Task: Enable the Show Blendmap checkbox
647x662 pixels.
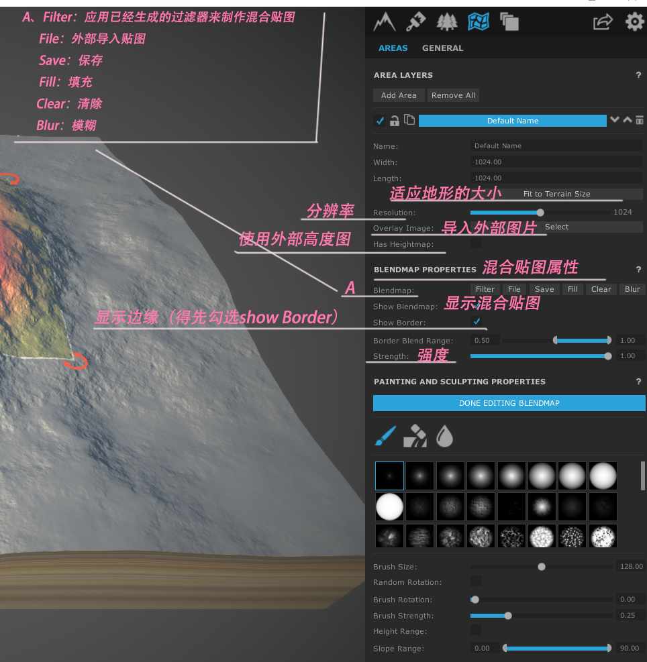Action: 477,305
